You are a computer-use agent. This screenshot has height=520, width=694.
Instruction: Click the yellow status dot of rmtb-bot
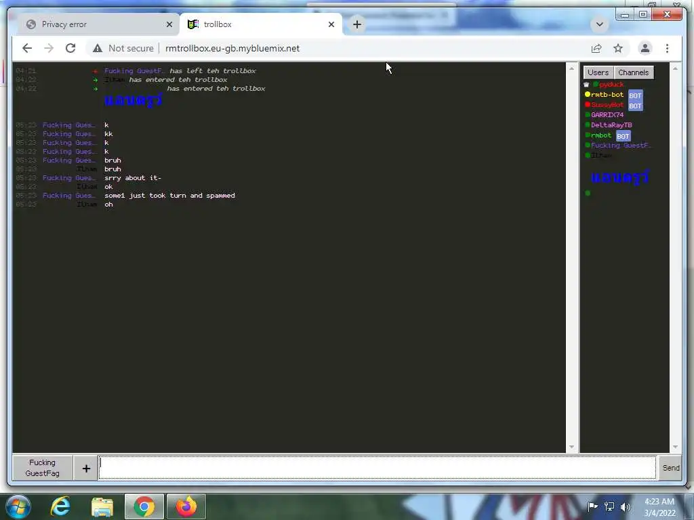(x=588, y=94)
